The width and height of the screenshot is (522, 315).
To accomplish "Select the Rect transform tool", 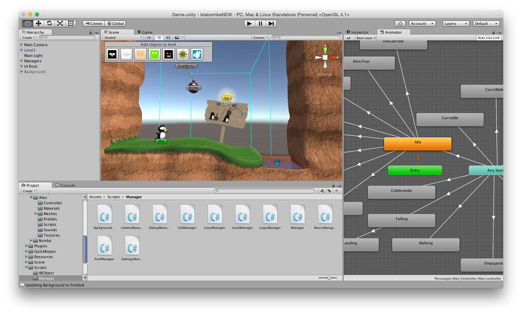I will [71, 24].
